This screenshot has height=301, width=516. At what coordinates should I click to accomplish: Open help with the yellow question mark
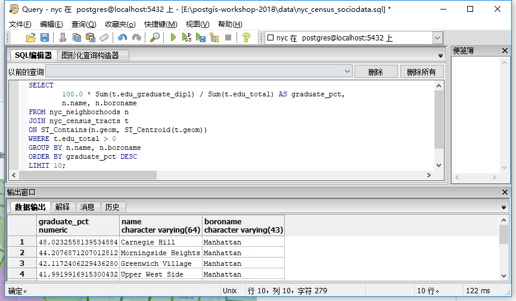pos(246,38)
